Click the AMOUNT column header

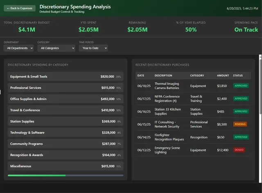(223, 75)
